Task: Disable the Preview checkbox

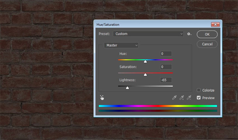Action: (199, 98)
